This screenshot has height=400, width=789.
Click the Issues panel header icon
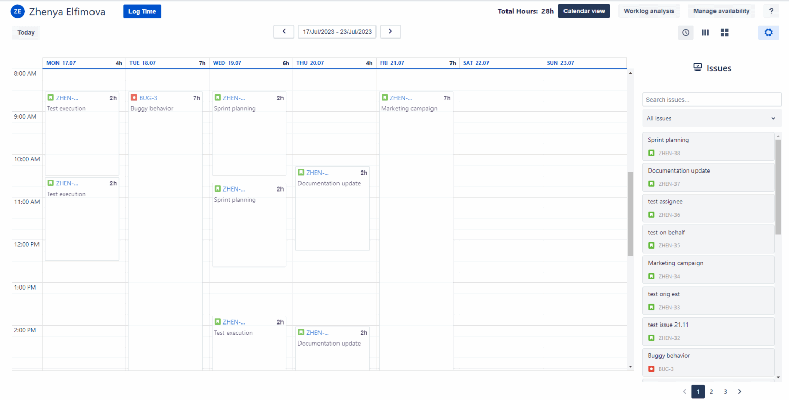coord(698,68)
